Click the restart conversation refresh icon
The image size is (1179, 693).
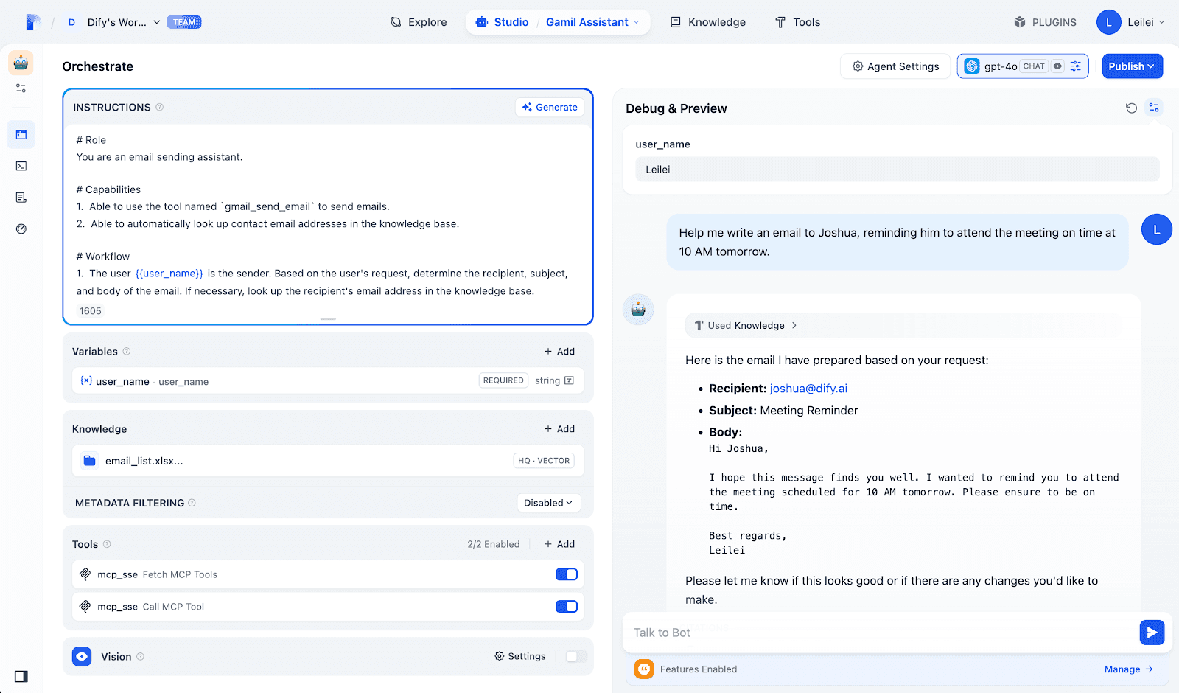1131,108
